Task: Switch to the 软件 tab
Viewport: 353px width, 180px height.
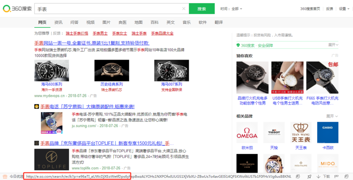Action: coord(203,22)
